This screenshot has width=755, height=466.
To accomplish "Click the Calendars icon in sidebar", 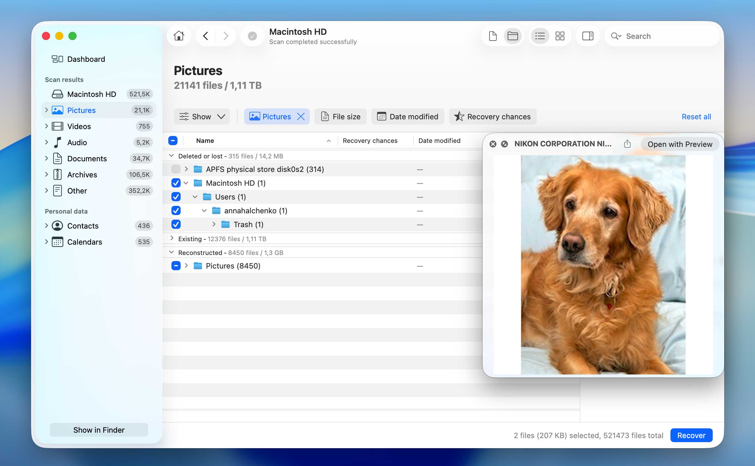I will coord(57,242).
